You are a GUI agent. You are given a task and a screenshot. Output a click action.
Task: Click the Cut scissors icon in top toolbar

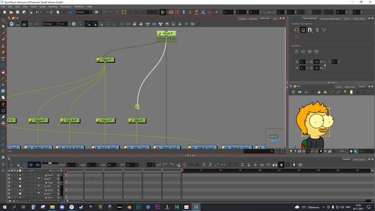pos(51,12)
